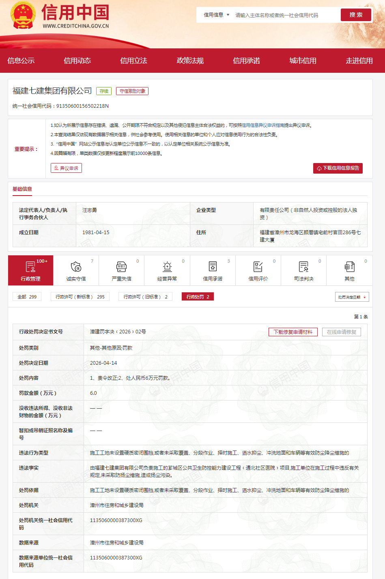The height and width of the screenshot is (579, 385).
Task: Click the 经营异常 alarm icon
Action: pos(167,267)
